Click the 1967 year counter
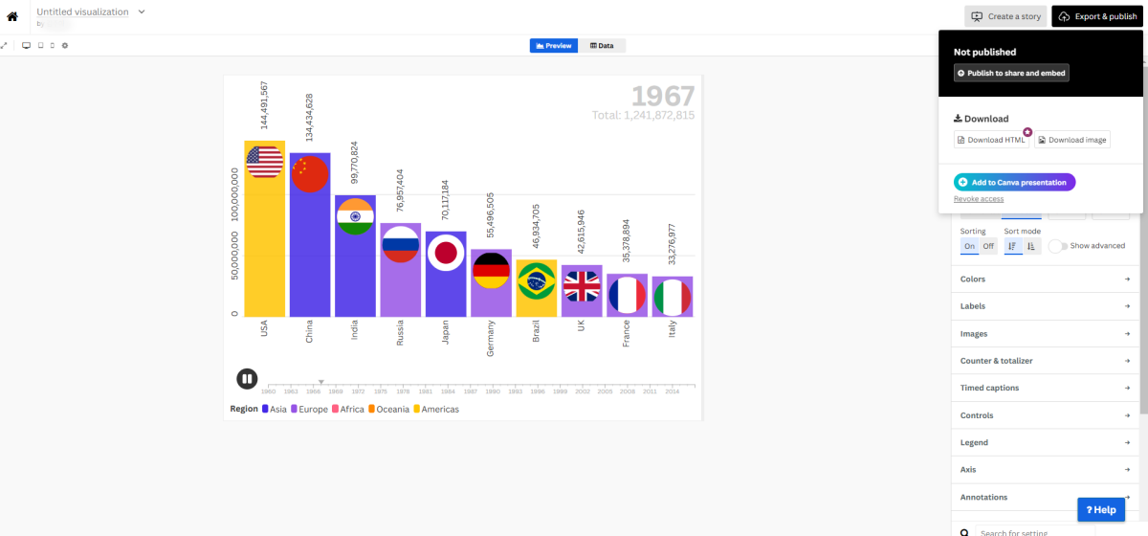This screenshot has width=1148, height=536. coord(663,96)
